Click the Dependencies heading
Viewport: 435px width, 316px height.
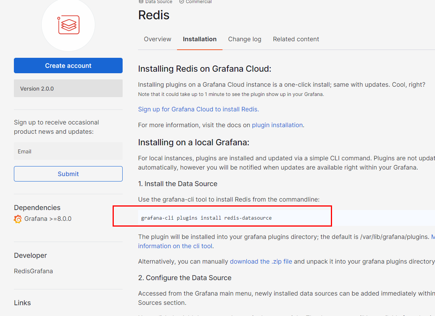tap(37, 208)
